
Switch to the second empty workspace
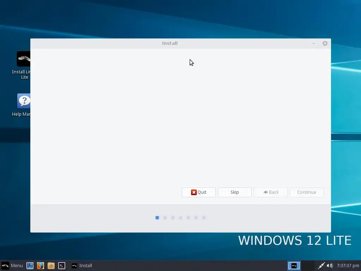308,266
